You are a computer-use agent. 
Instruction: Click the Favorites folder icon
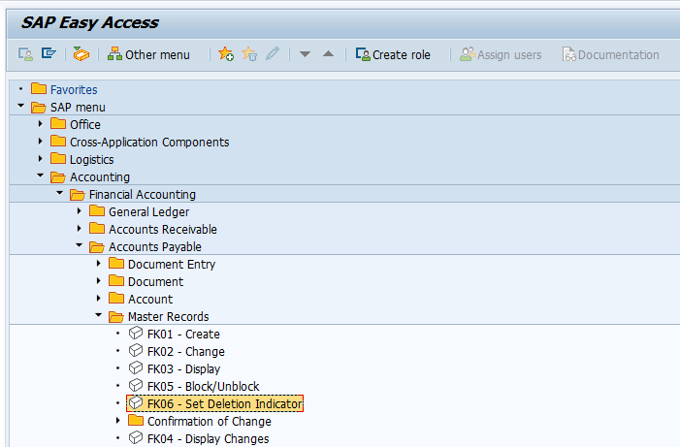coord(39,89)
